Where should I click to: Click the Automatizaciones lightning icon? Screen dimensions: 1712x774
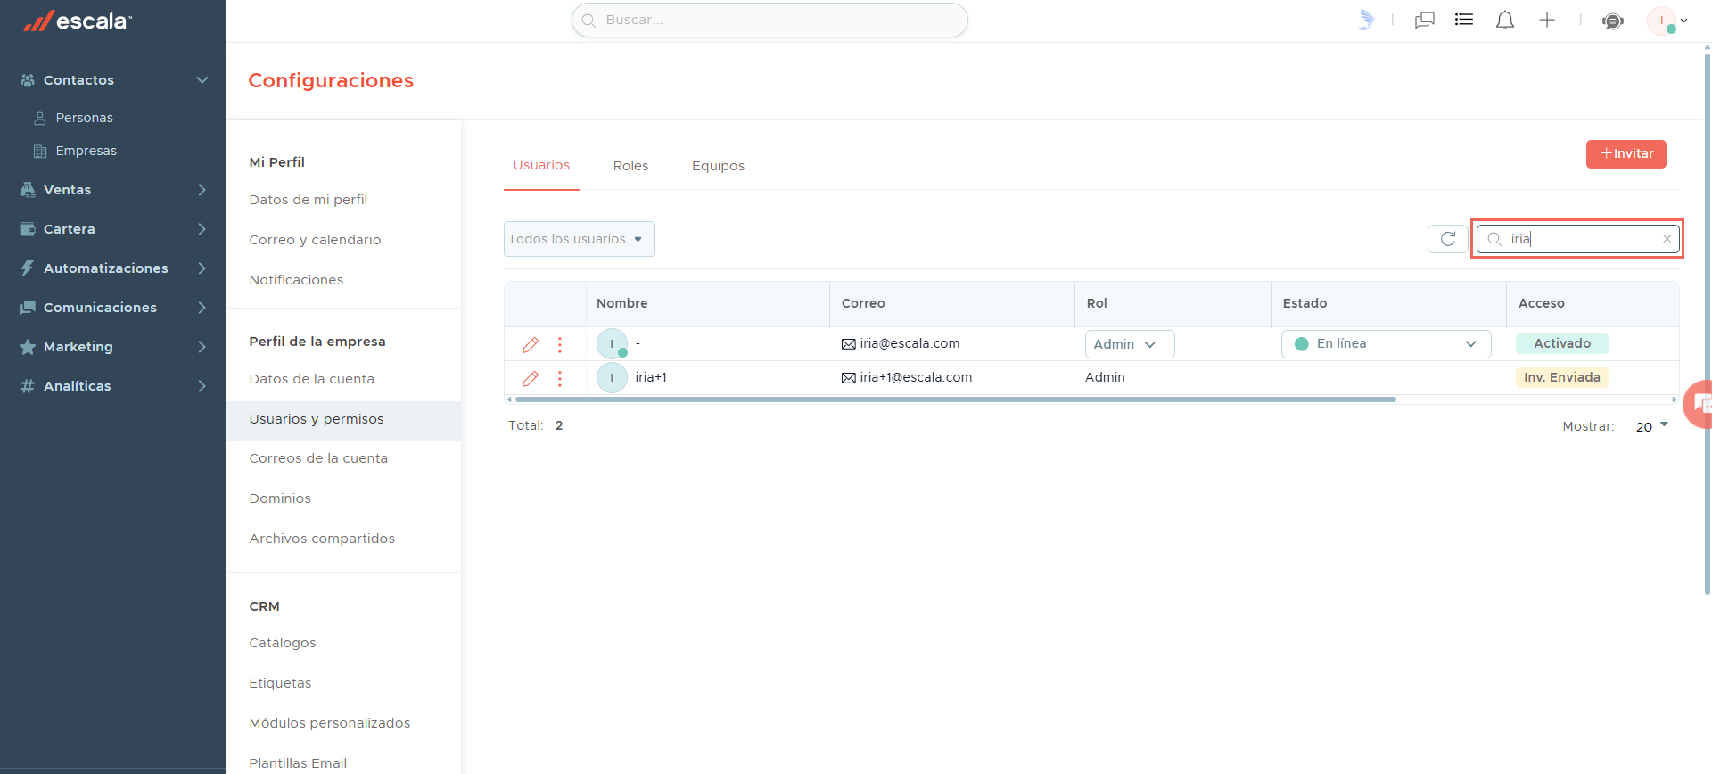pyautogui.click(x=28, y=268)
